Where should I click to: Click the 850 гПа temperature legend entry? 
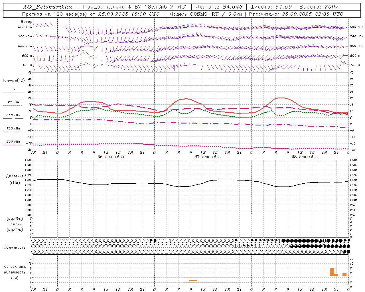pos(13,115)
